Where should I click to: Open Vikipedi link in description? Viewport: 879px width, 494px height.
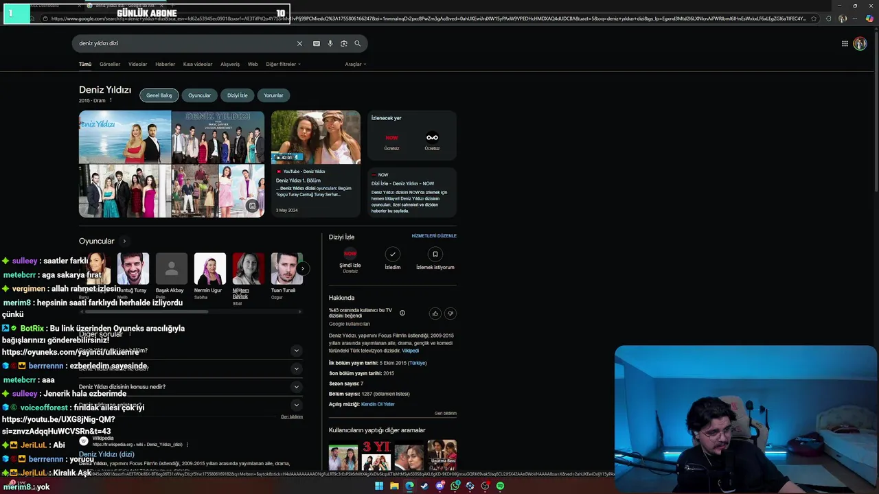tap(410, 351)
